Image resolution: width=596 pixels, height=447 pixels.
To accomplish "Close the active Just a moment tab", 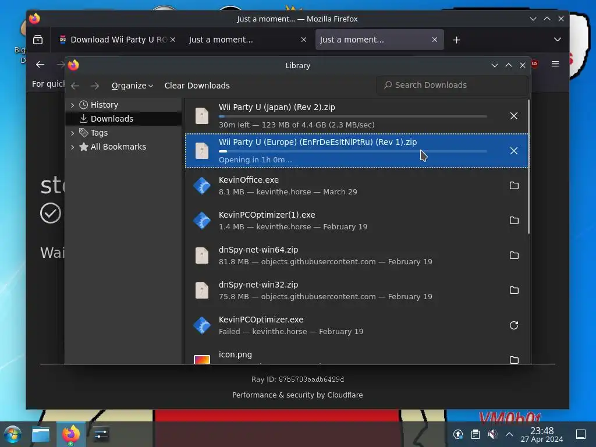I will point(435,40).
